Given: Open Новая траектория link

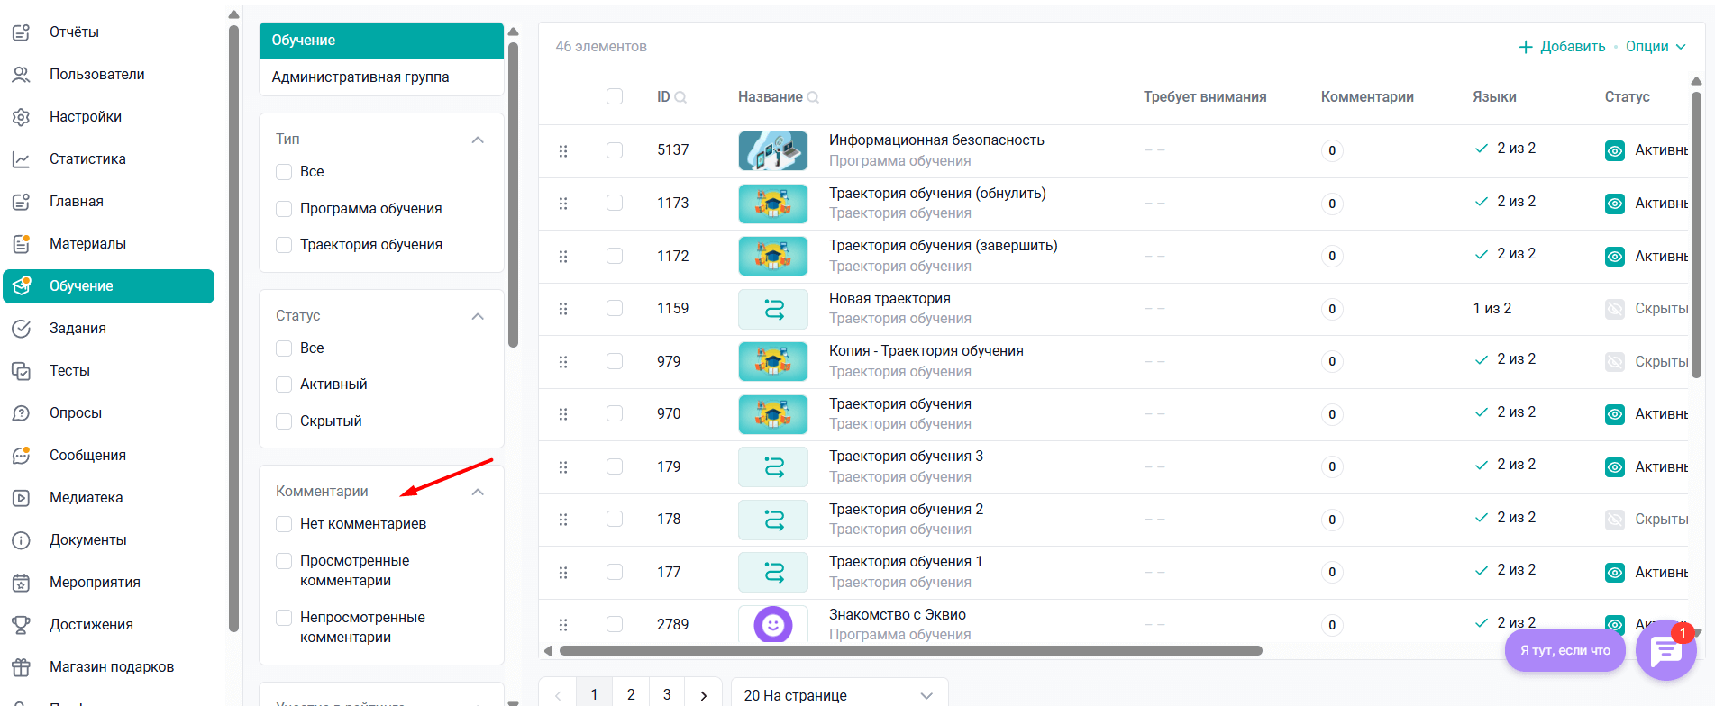Looking at the screenshot, I should coord(889,299).
